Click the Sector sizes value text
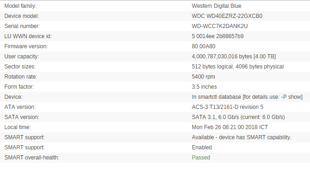 tap(238, 67)
